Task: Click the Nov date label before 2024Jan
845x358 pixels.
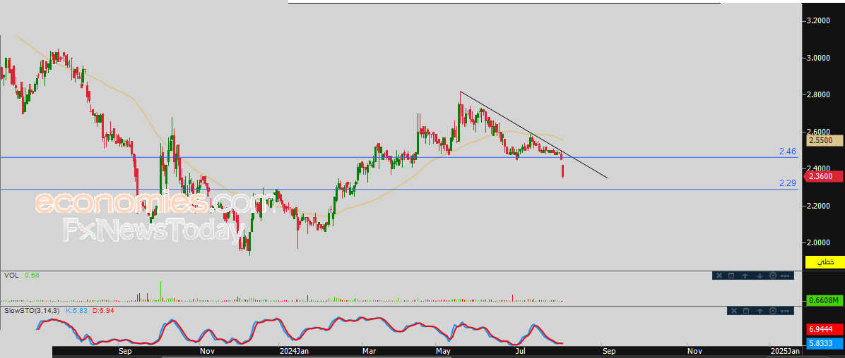Action: tap(207, 352)
